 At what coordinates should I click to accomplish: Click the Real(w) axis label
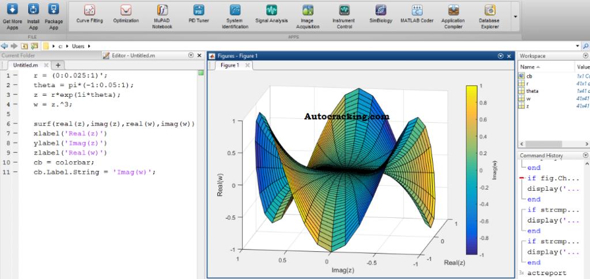[x=220, y=185]
